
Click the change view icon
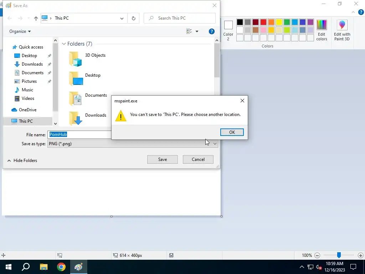189,31
